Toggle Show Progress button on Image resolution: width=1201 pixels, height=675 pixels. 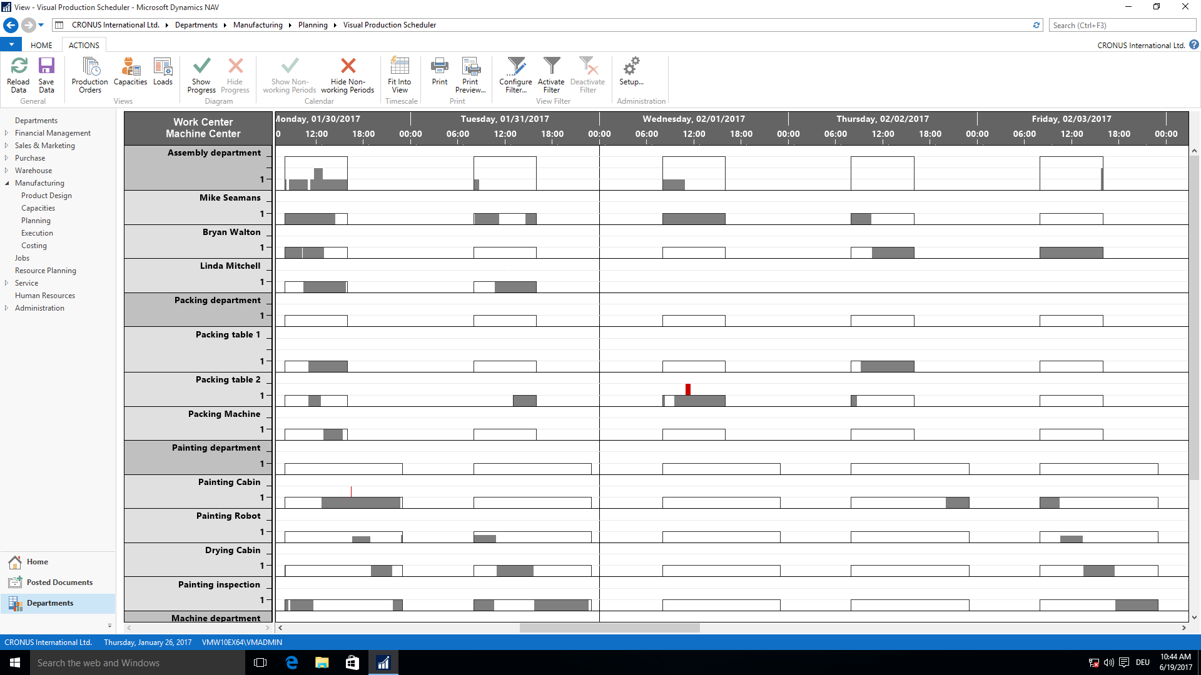coord(200,73)
